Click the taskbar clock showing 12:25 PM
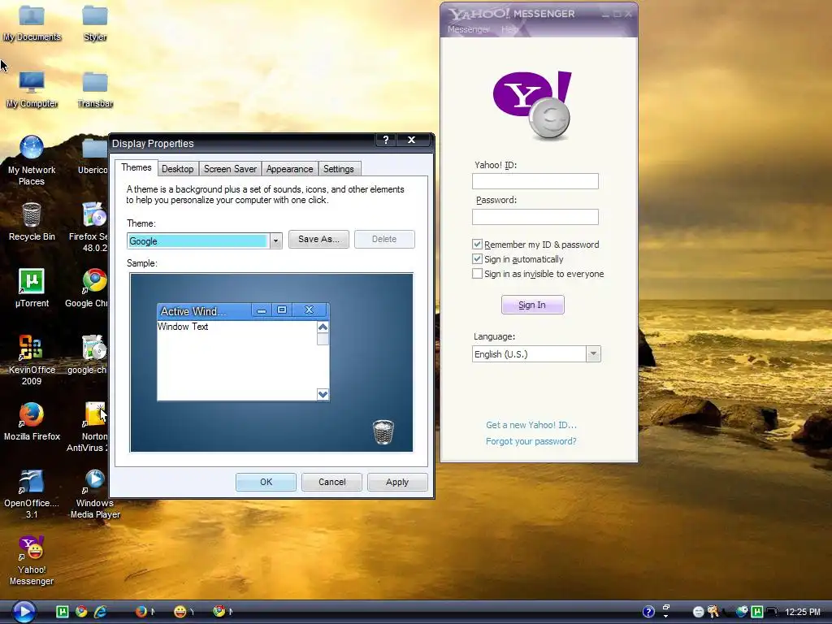Image resolution: width=832 pixels, height=624 pixels. pos(803,612)
